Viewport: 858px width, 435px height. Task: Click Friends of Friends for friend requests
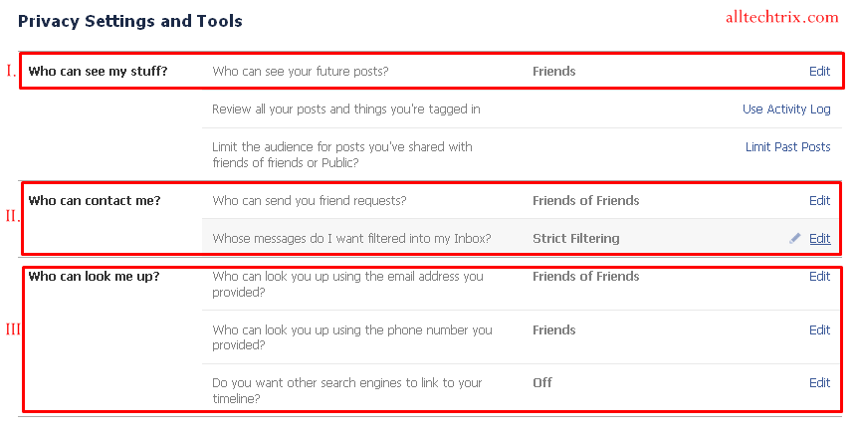pos(586,200)
